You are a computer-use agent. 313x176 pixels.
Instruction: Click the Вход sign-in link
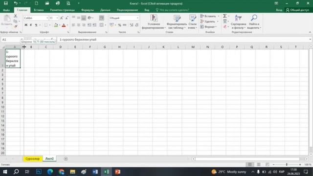[x=279, y=10]
